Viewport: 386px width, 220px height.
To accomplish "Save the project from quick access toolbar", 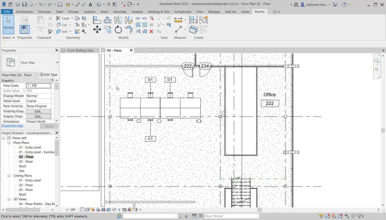I will coord(24,4).
